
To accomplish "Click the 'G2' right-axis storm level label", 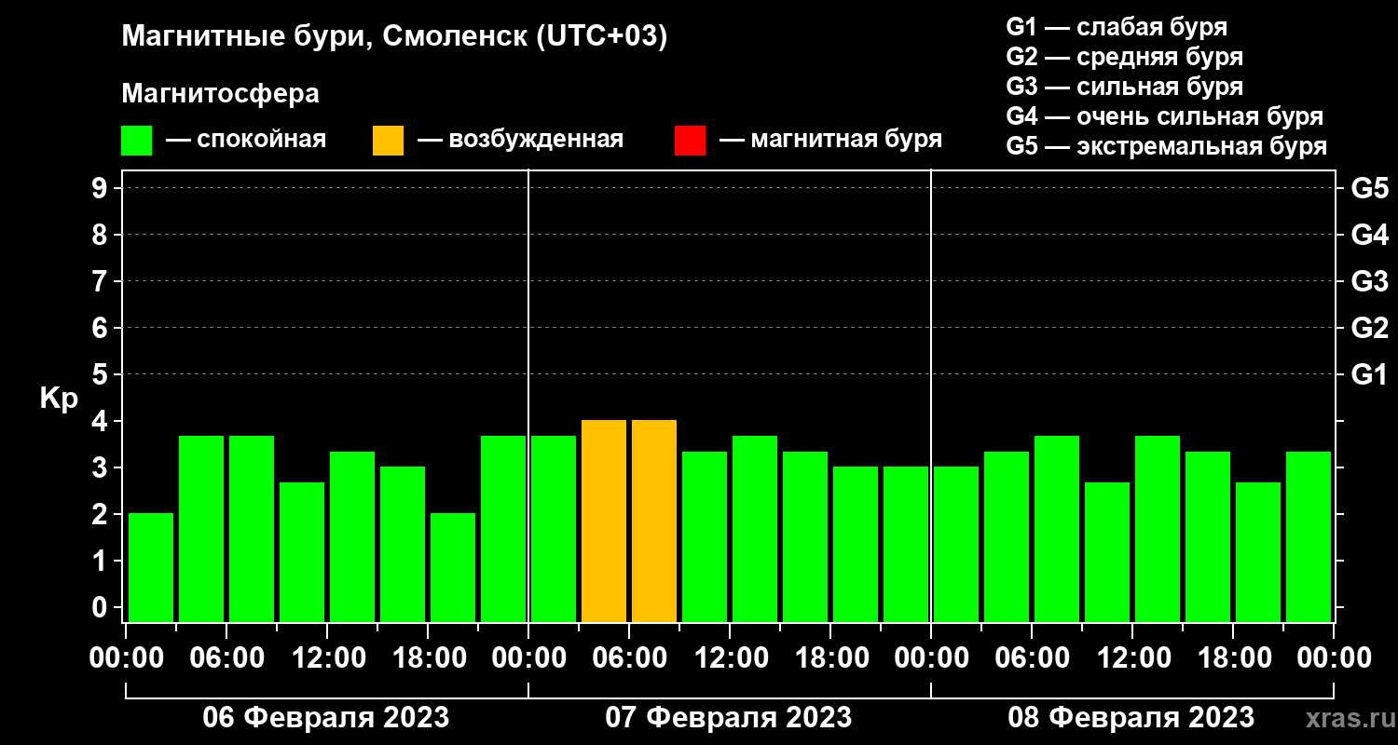I will click(1369, 328).
